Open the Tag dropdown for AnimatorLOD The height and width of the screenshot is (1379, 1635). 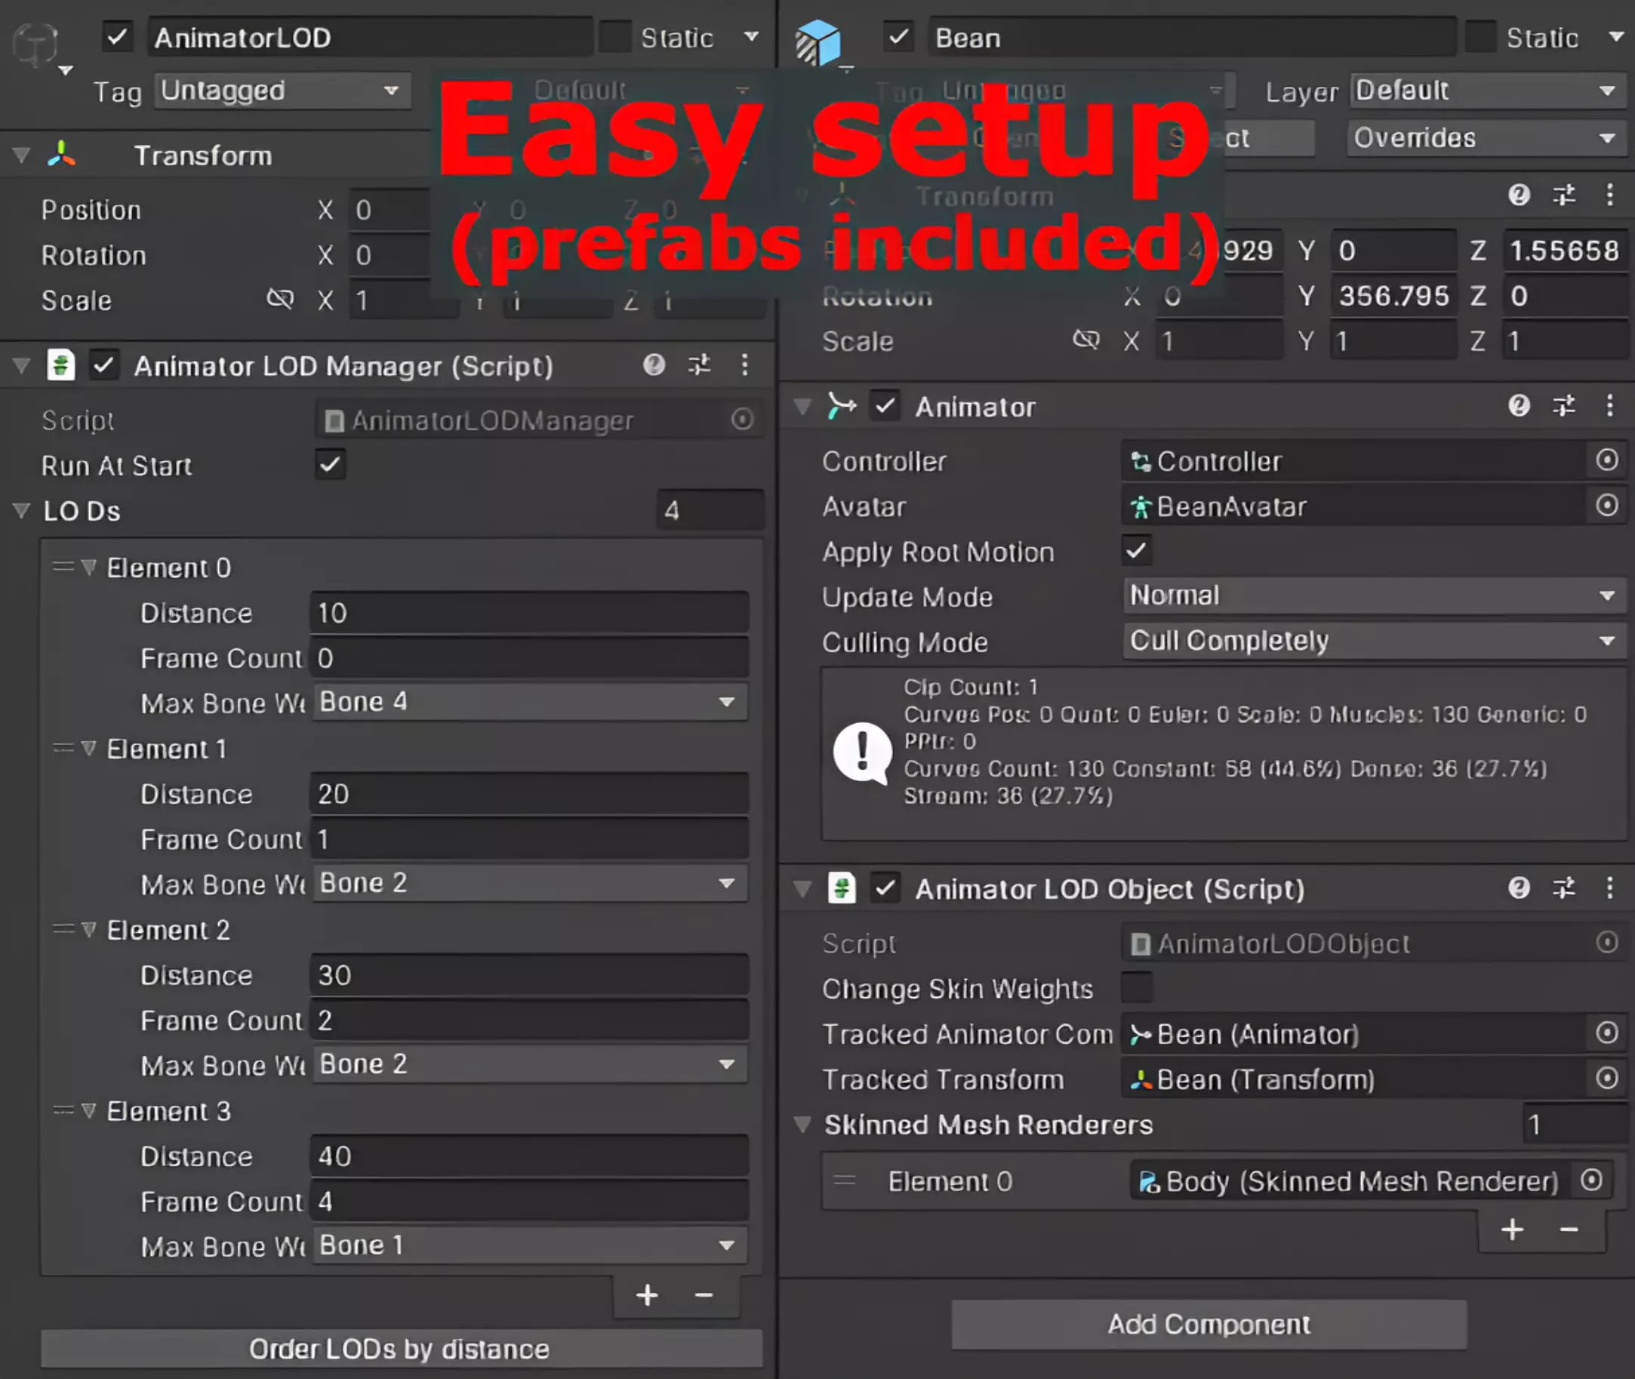pos(282,91)
